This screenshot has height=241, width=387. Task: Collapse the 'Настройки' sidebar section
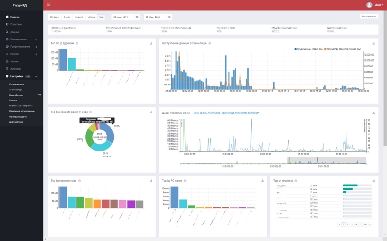(36, 76)
